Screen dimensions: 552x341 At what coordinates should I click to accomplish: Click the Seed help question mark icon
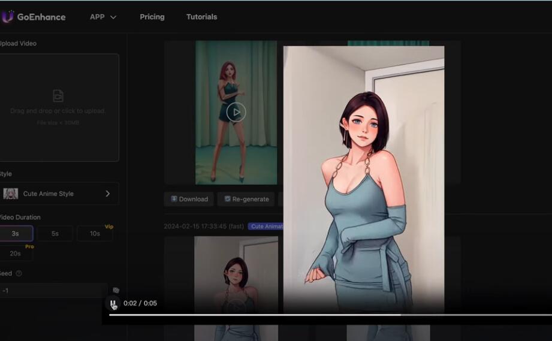pyautogui.click(x=19, y=273)
